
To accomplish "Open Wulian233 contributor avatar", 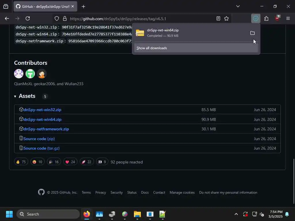I will pyautogui.click(x=41, y=74).
